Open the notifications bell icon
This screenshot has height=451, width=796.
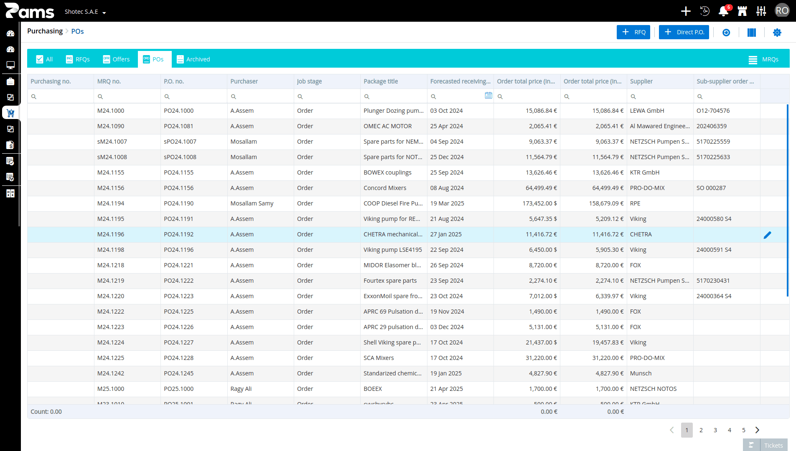723,11
